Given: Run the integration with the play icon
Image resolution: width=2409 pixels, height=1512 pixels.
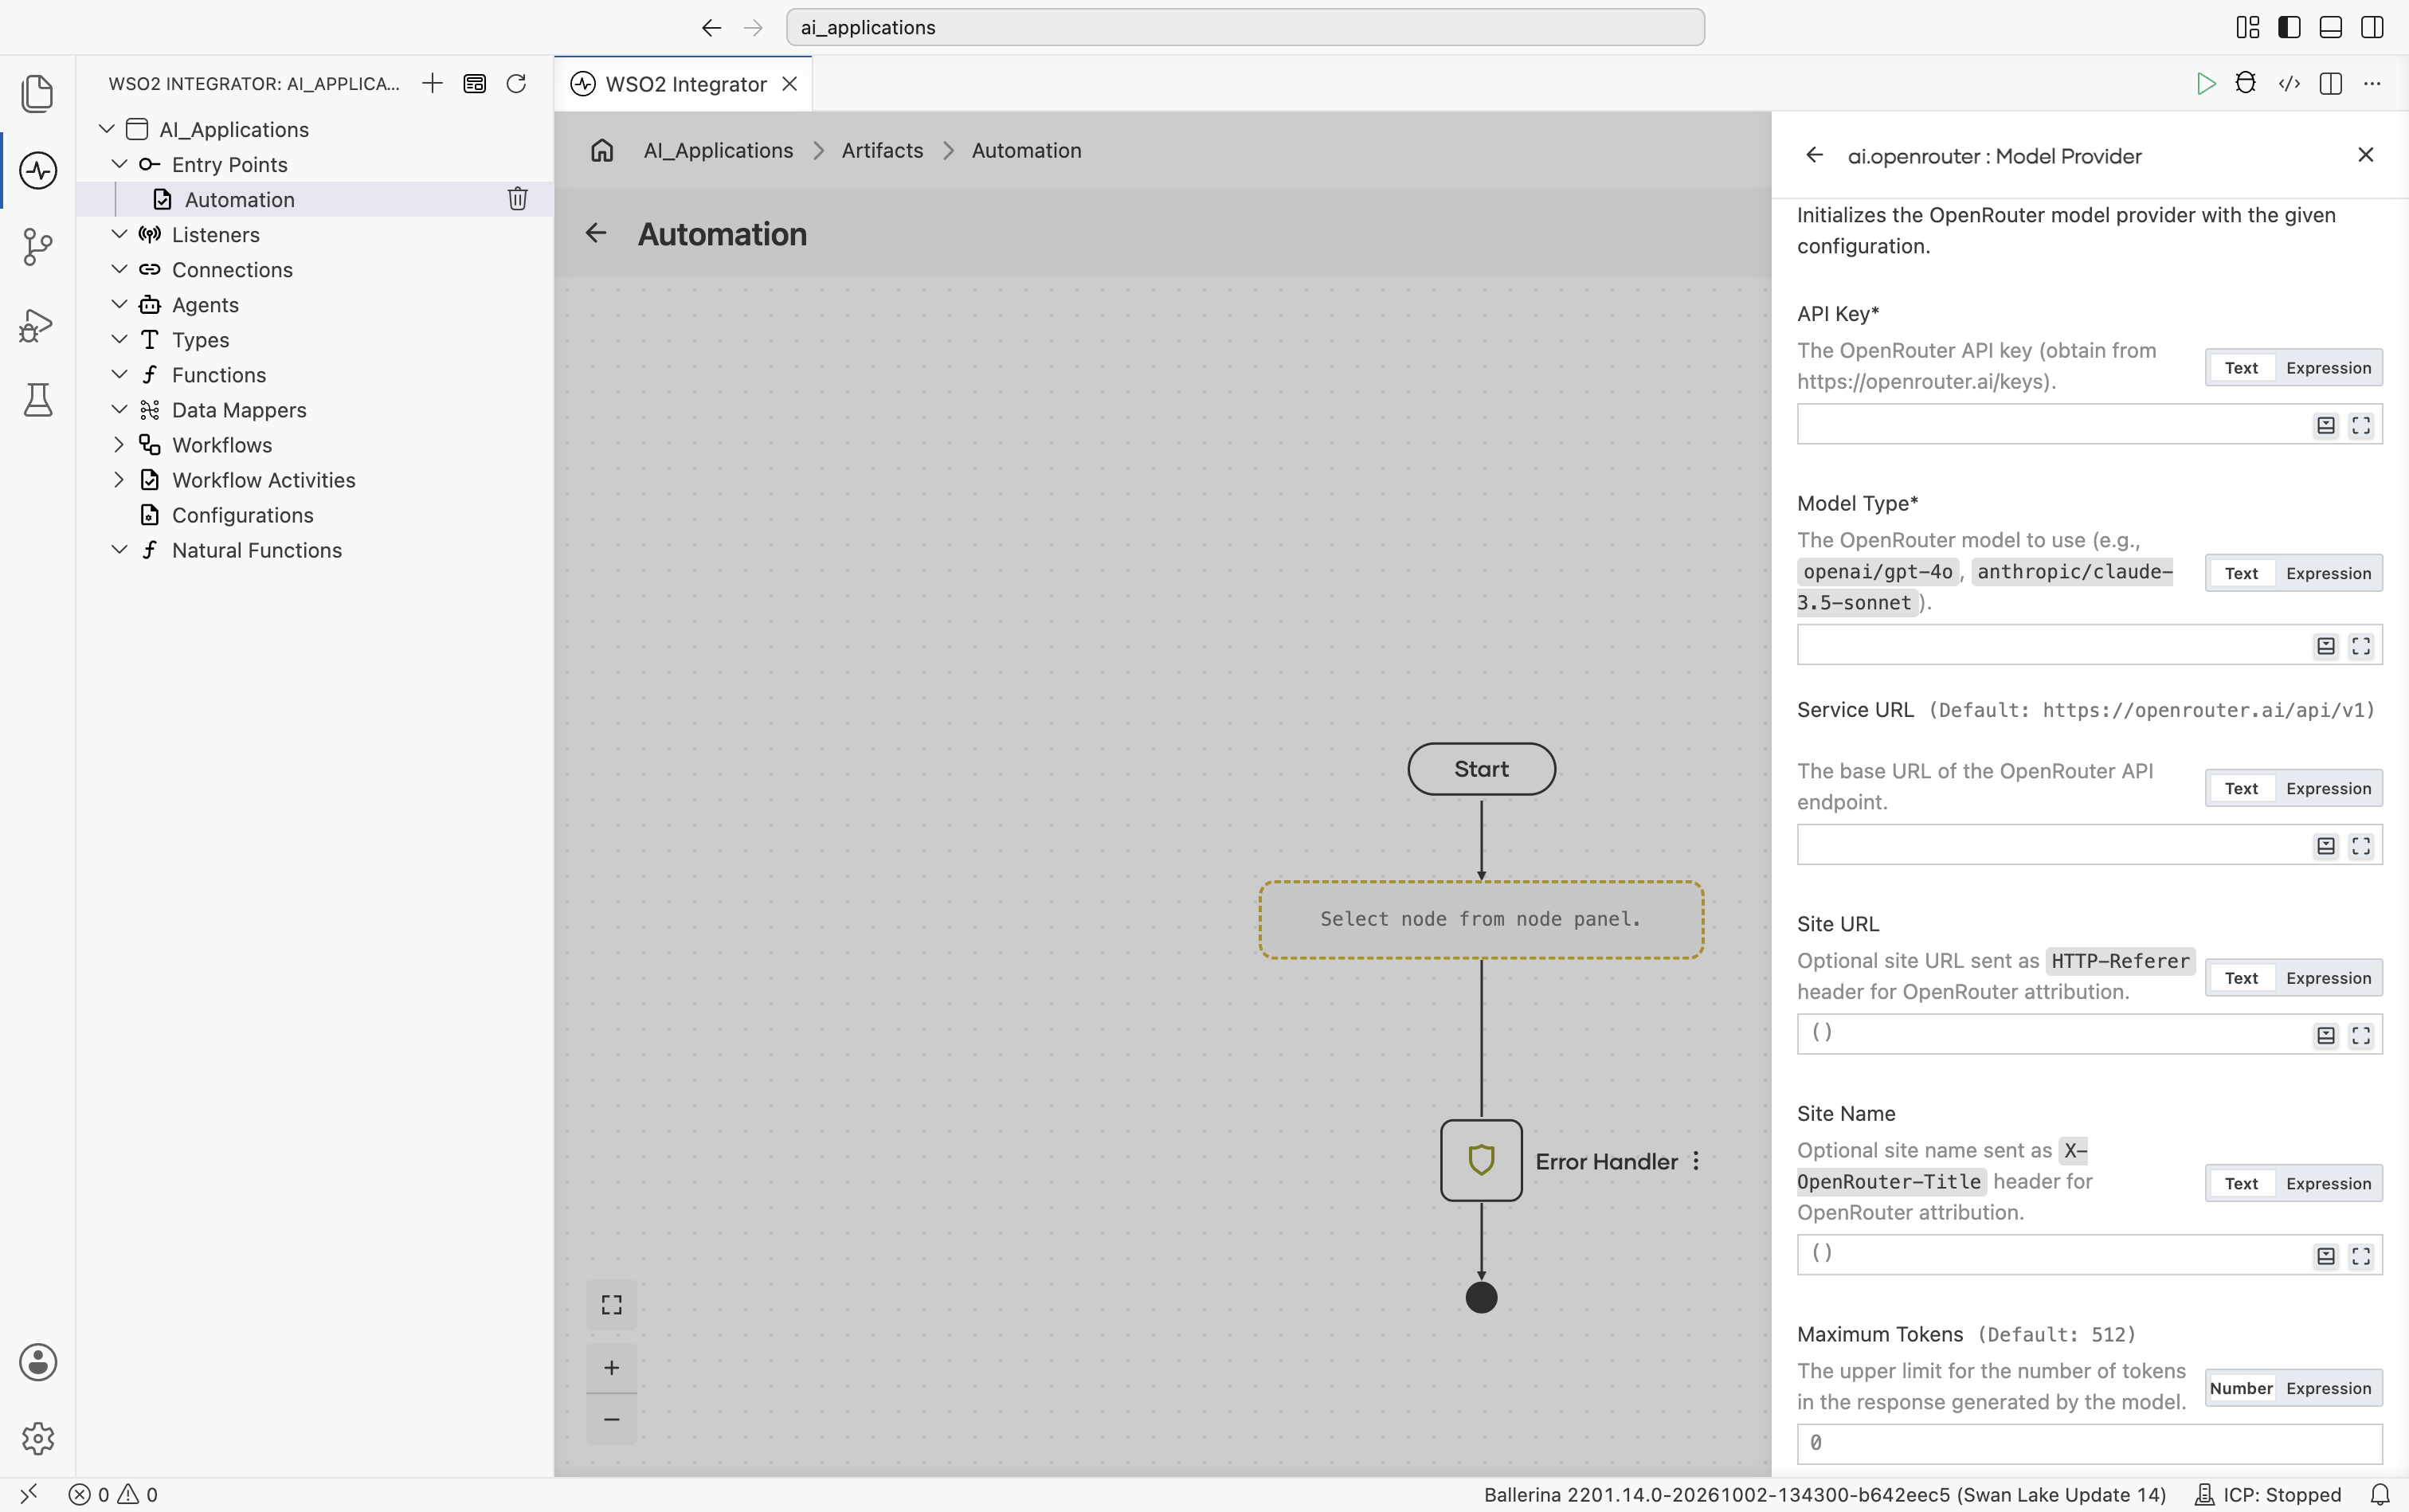Looking at the screenshot, I should (2205, 84).
